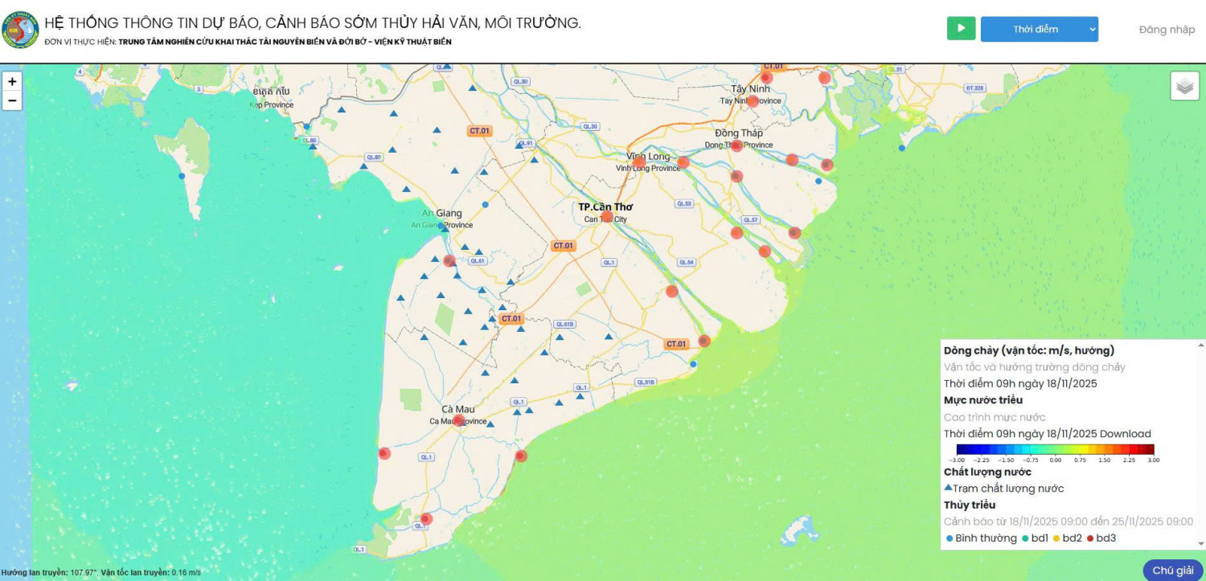Download the tide water level data
The image size is (1206, 581).
click(x=1125, y=433)
